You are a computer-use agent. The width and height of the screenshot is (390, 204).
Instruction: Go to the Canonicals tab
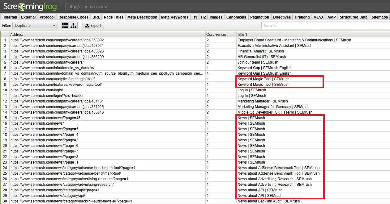[x=236, y=17]
